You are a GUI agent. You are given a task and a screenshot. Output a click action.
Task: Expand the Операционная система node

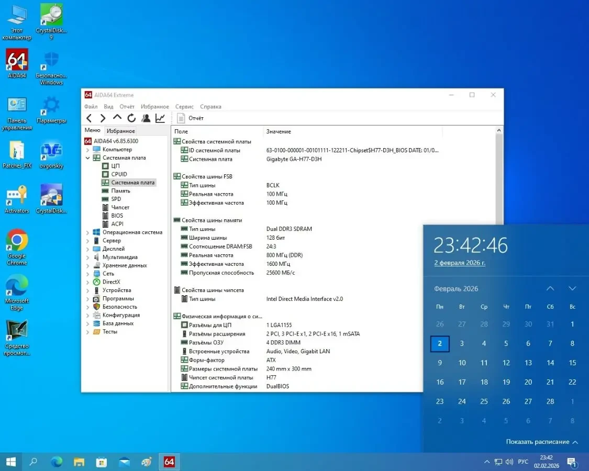[x=87, y=232]
